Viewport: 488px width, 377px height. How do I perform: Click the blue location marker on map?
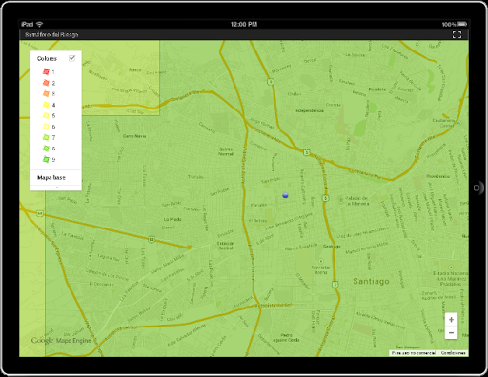[x=285, y=195]
